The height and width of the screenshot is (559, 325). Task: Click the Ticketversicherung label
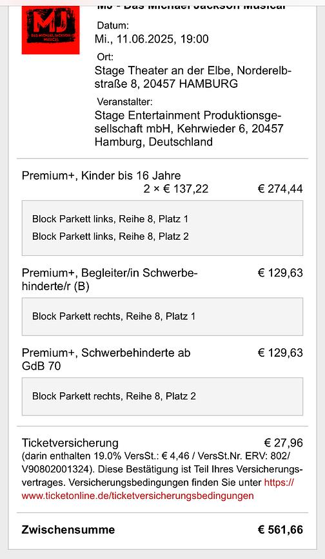[x=70, y=443]
